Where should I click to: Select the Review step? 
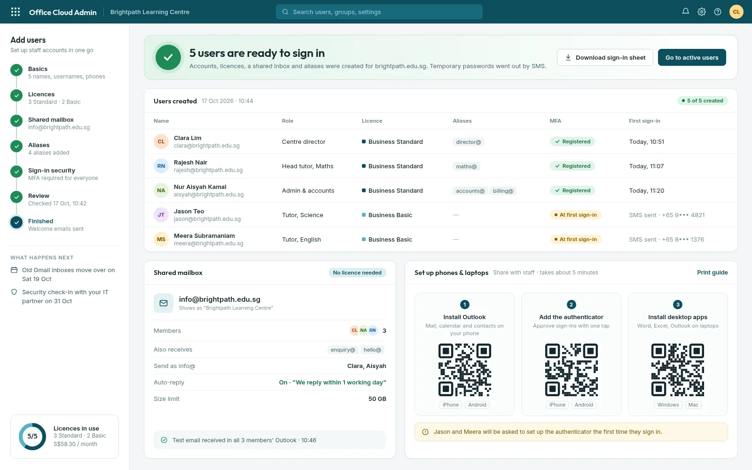(x=64, y=199)
